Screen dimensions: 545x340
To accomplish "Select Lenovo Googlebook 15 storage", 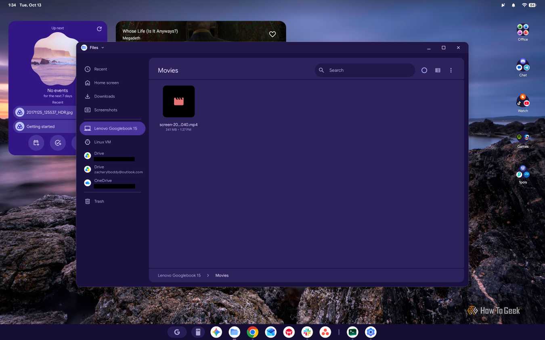I will (112, 129).
